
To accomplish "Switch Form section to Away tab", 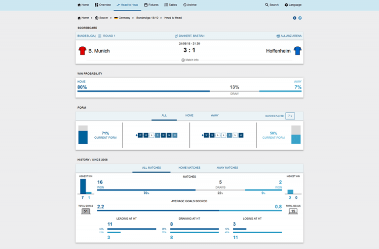I will tap(215, 116).
